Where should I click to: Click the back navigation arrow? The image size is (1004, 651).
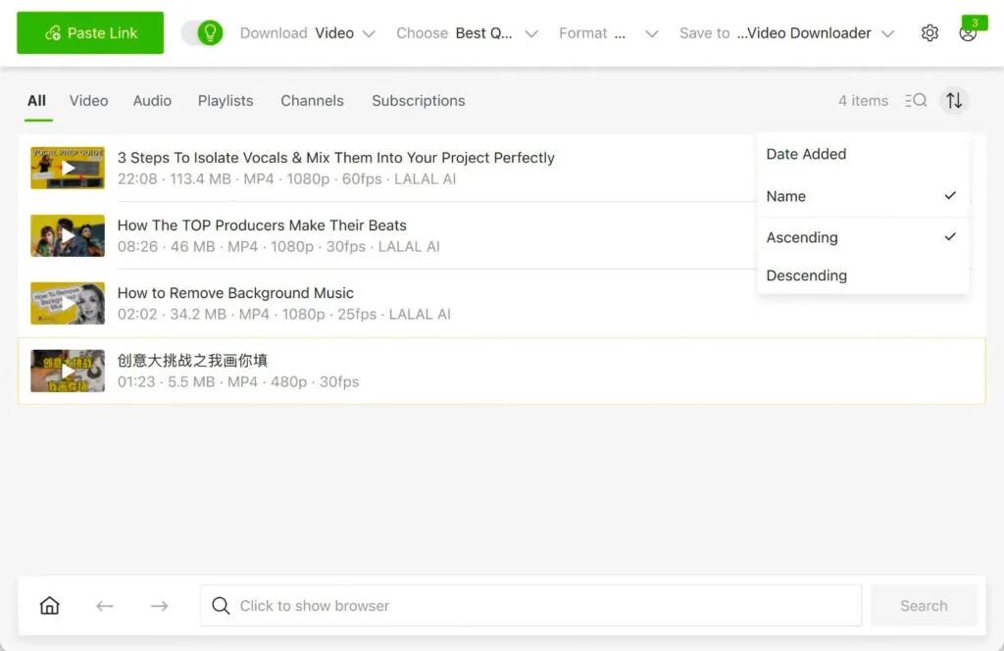tap(104, 605)
